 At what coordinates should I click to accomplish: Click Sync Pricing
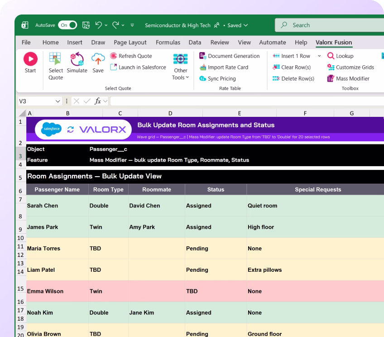click(x=217, y=78)
